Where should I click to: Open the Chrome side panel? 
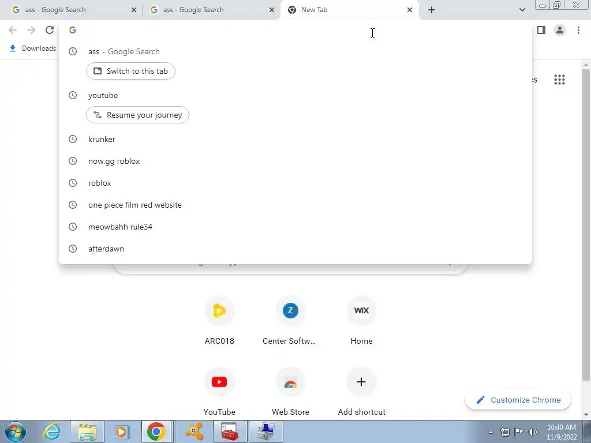click(541, 30)
